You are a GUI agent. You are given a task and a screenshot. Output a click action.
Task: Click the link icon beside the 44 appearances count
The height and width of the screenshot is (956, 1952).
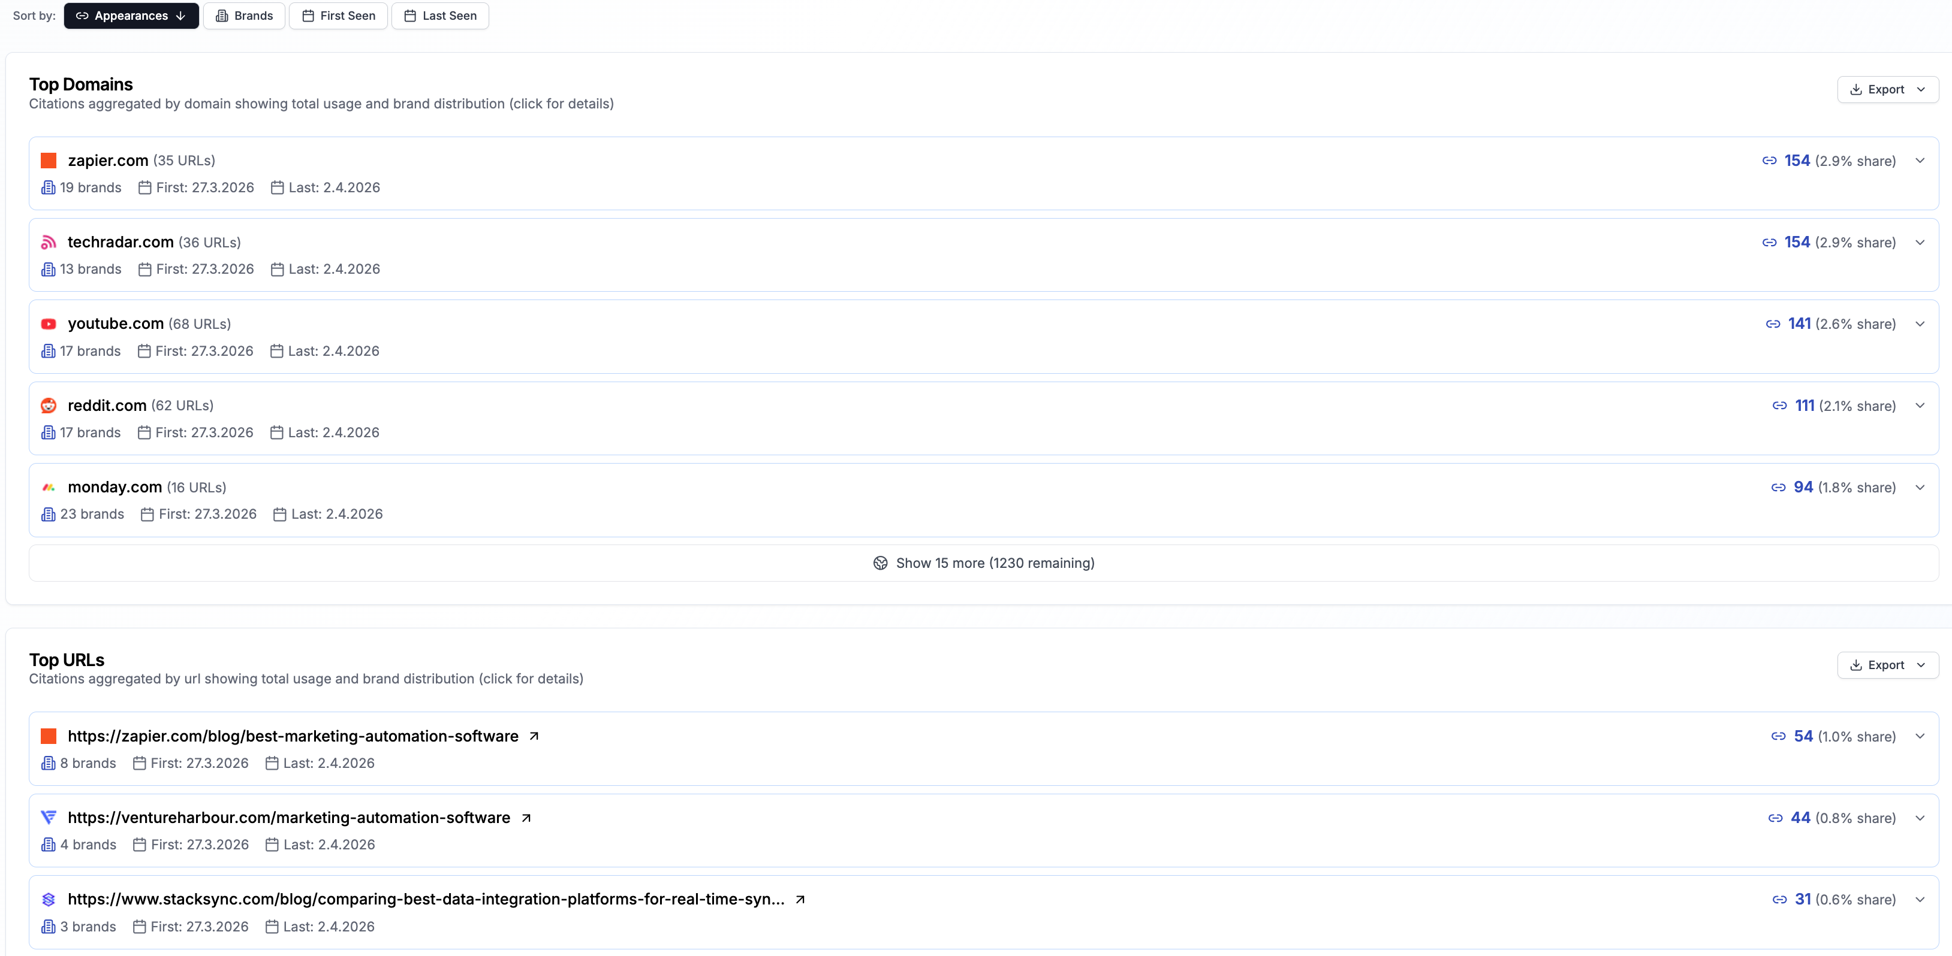(1775, 818)
